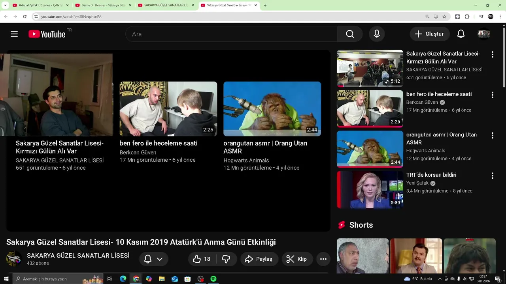Viewport: 506px width, 284px height.
Task: Like the video with thumbs up
Action: pos(202,259)
